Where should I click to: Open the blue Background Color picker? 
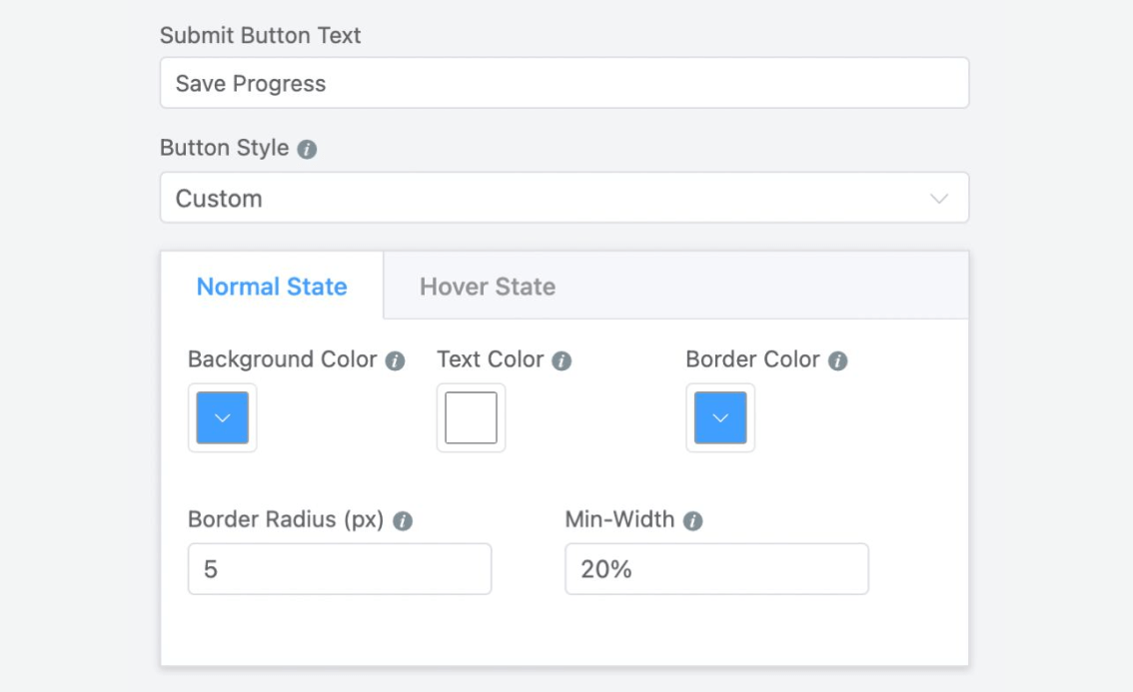(222, 417)
